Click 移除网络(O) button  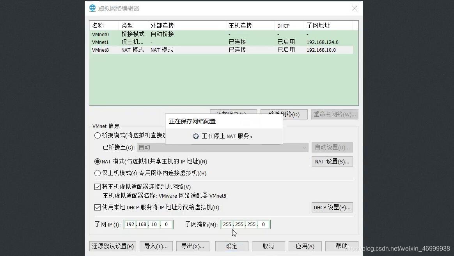pos(284,114)
